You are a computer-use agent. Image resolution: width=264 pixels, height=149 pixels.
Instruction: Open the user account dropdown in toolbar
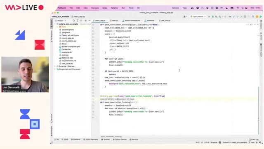tap(185, 17)
